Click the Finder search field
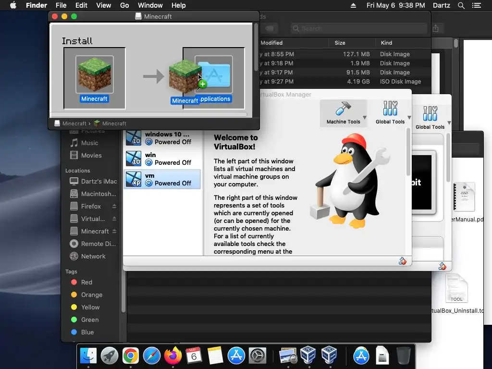This screenshot has width=492, height=369. (358, 28)
